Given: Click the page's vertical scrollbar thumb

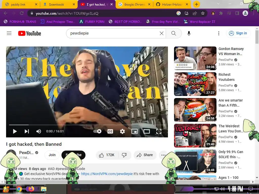Looking at the screenshot, I should pyautogui.click(x=257, y=37).
